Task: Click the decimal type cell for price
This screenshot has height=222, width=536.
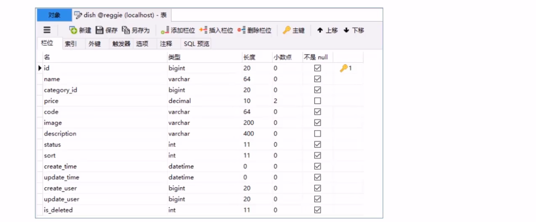Action: pyautogui.click(x=204, y=101)
